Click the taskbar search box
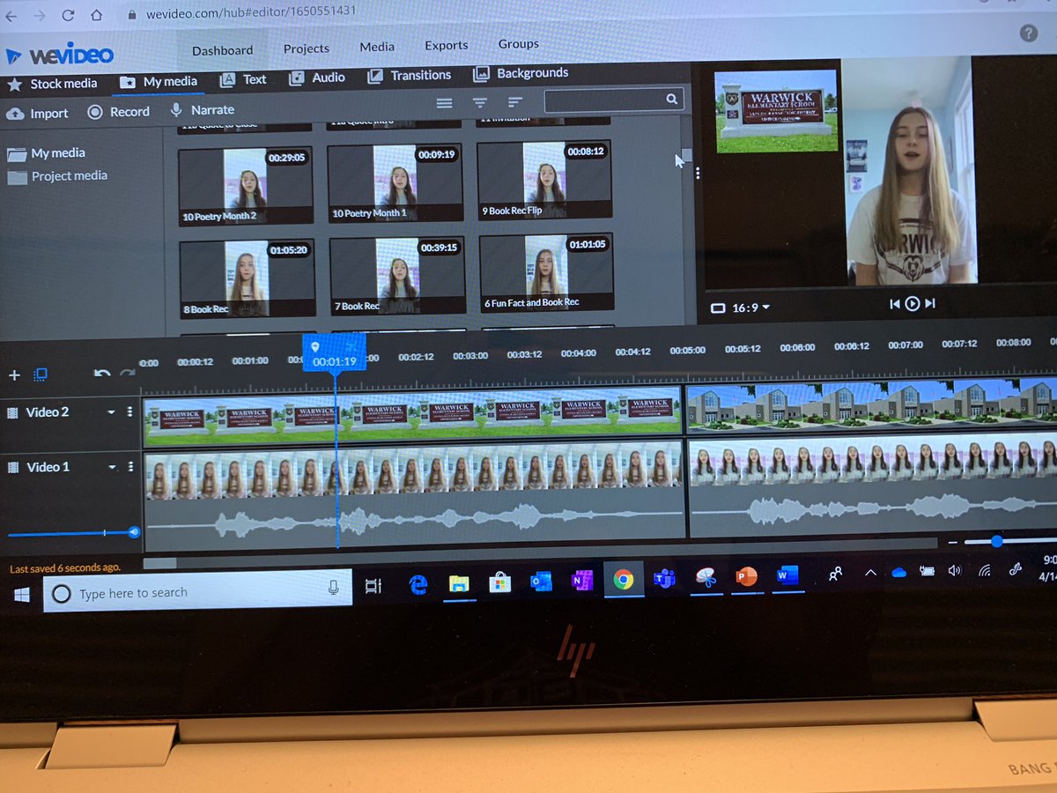This screenshot has height=793, width=1057. click(x=198, y=590)
